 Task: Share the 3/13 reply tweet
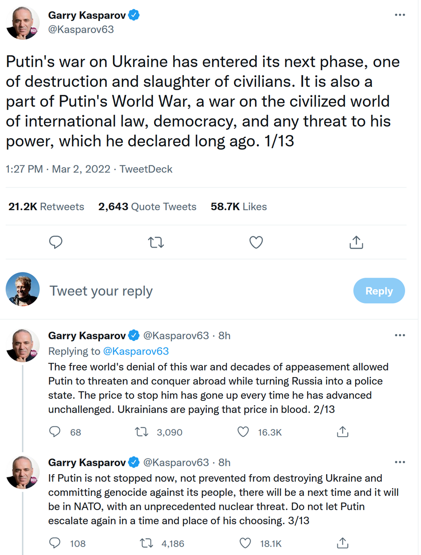pos(343,543)
